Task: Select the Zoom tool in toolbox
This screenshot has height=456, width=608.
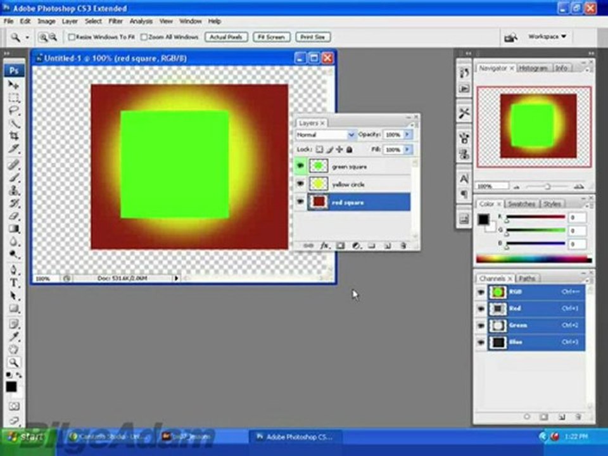Action: (x=14, y=362)
